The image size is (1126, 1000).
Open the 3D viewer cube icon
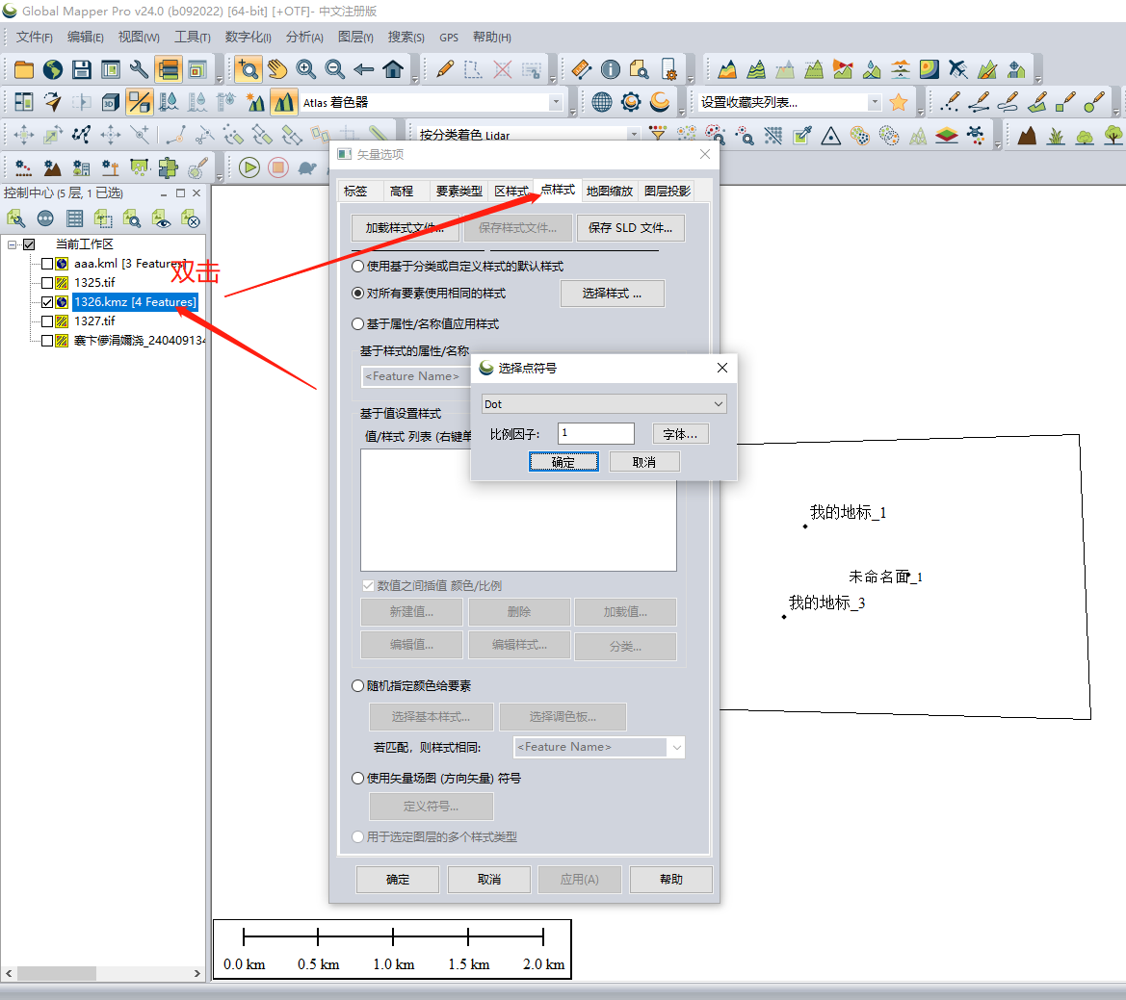pos(110,103)
